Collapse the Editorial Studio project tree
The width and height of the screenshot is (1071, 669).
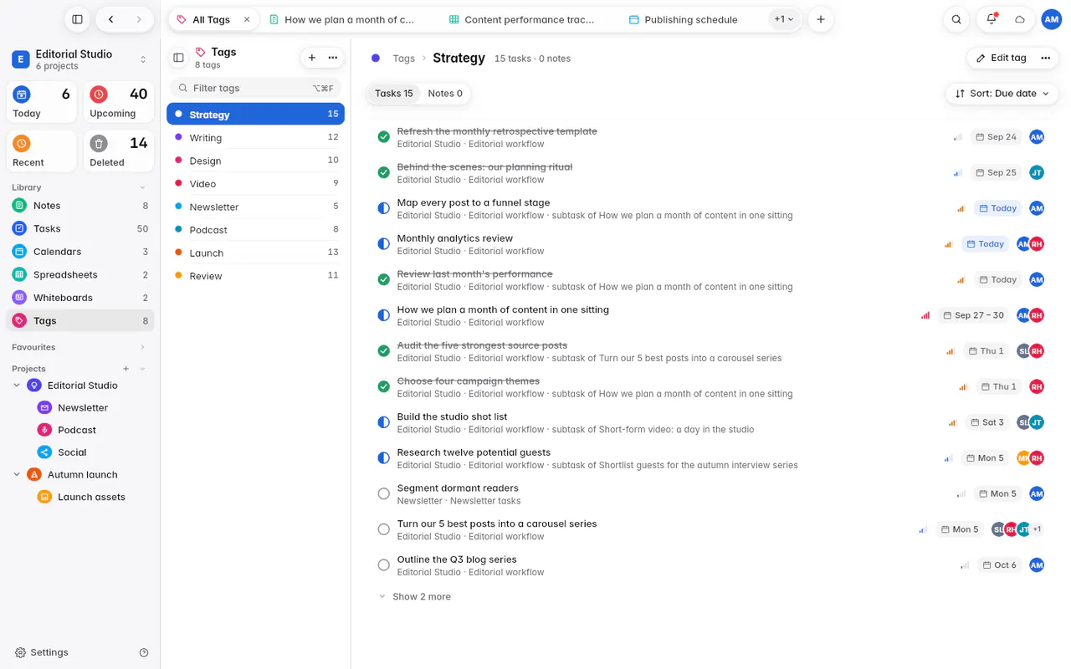pos(17,386)
